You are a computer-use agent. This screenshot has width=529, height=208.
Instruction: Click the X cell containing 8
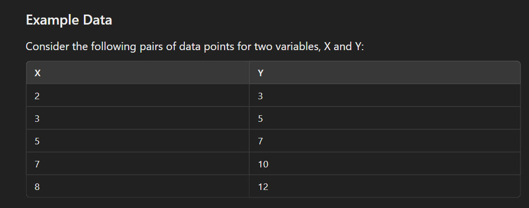click(x=138, y=186)
